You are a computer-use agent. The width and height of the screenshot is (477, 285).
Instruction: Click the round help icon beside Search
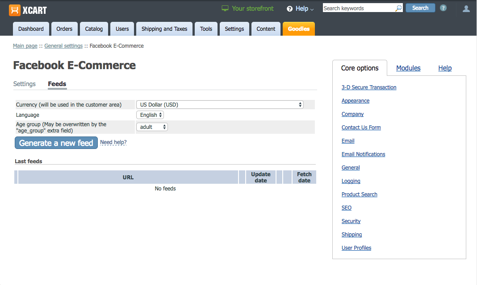pyautogui.click(x=443, y=8)
